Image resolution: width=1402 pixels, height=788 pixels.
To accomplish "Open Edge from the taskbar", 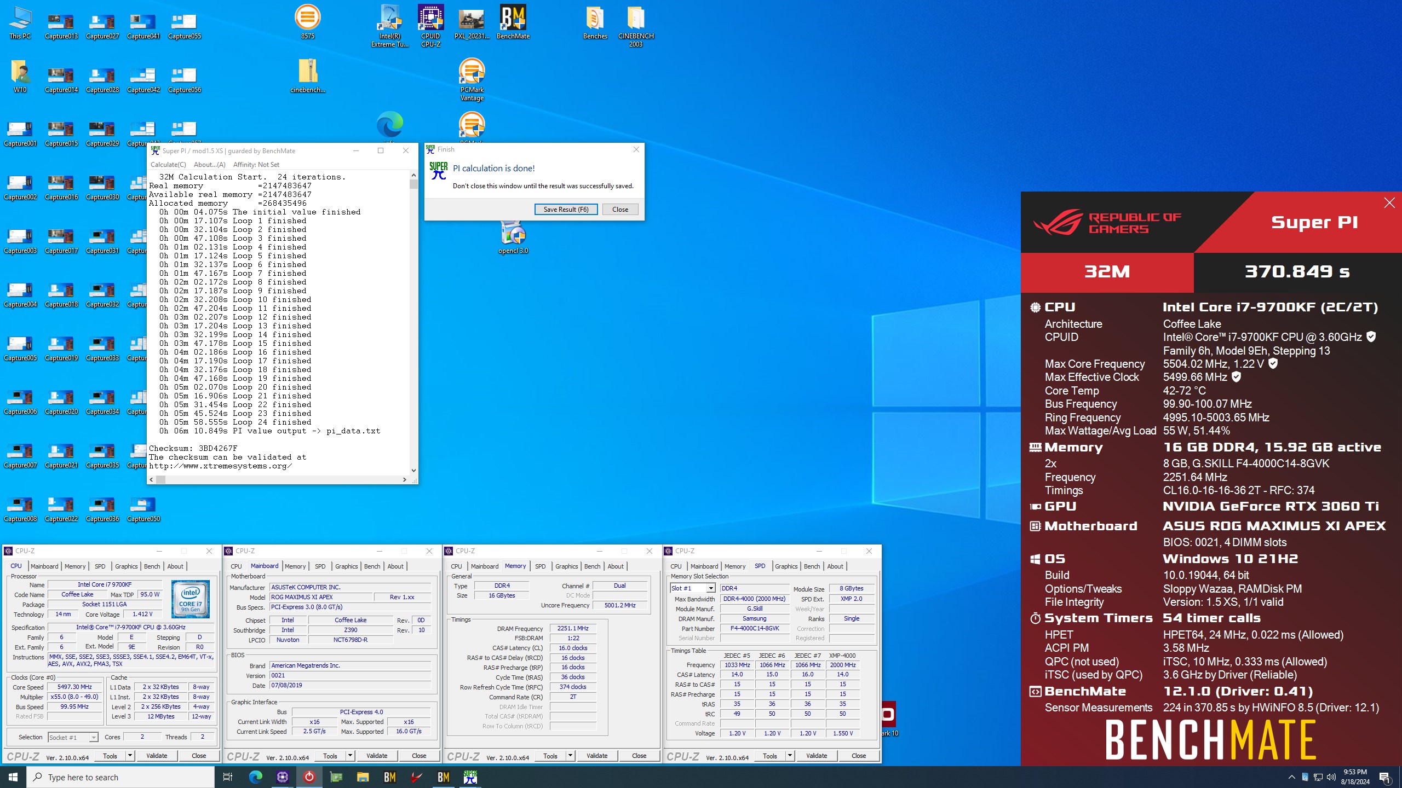I will pos(255,777).
